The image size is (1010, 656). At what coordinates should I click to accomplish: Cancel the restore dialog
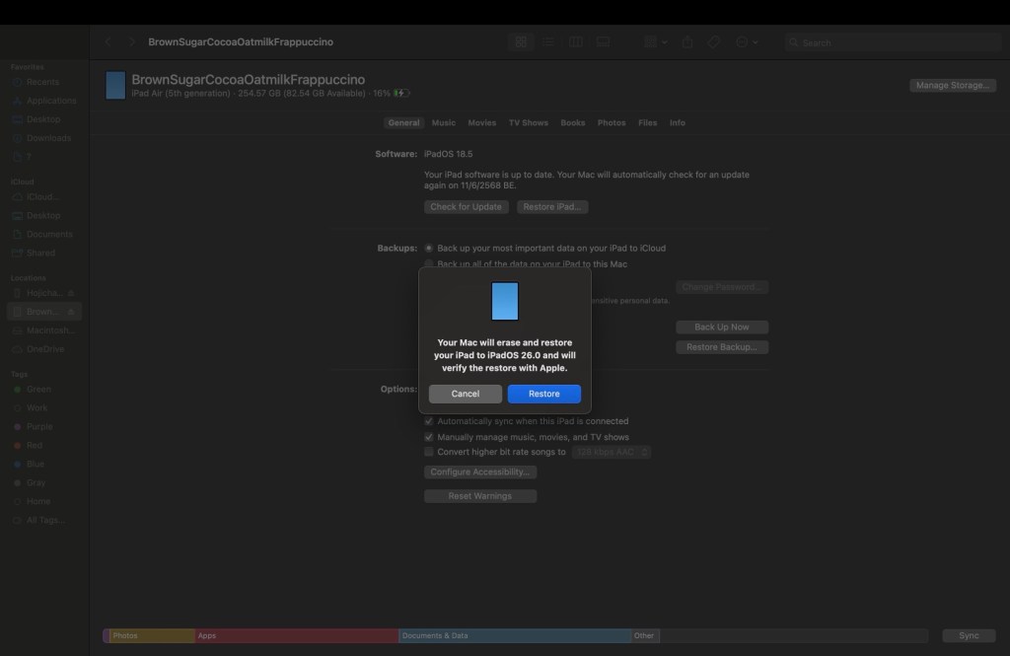pyautogui.click(x=466, y=394)
